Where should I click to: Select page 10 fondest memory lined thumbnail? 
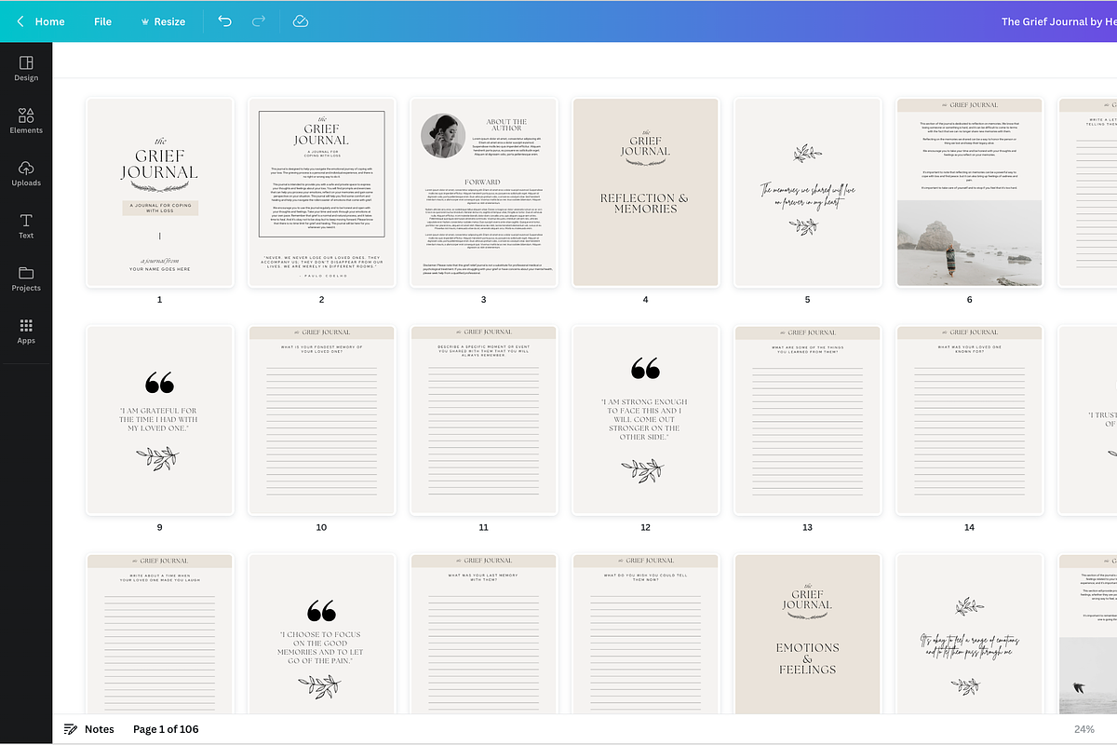[x=321, y=420]
